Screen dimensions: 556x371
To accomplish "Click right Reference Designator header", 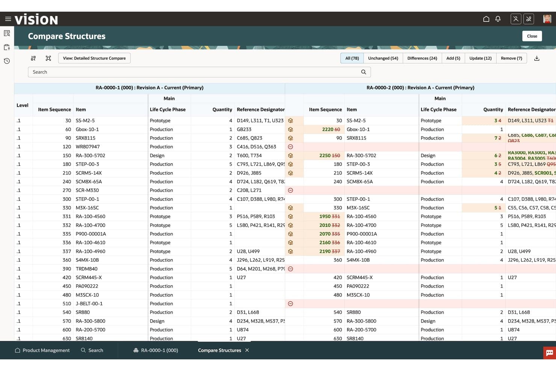I will click(531, 110).
